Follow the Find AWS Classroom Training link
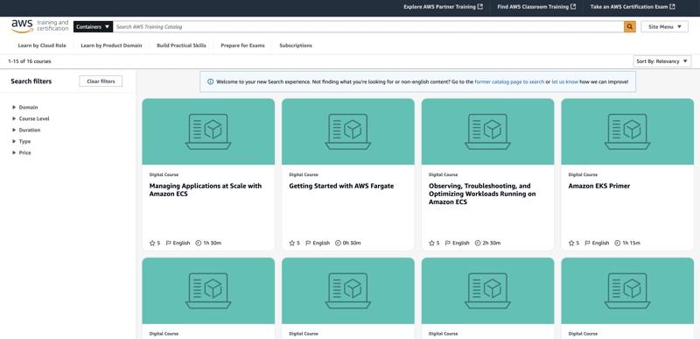This screenshot has height=339, width=700. [536, 7]
